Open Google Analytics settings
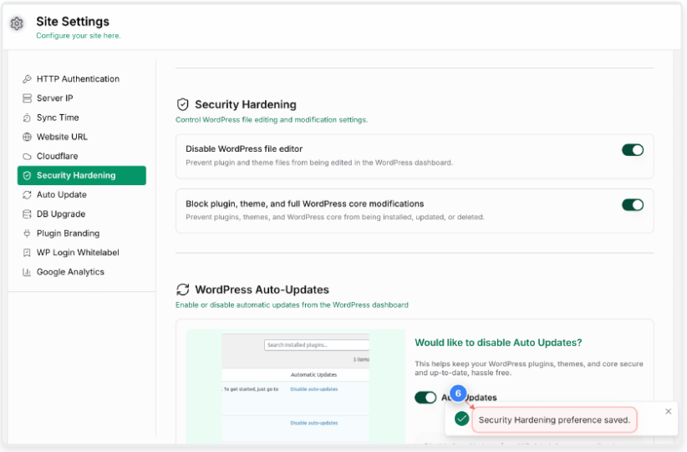The height and width of the screenshot is (452, 687). pyautogui.click(x=82, y=272)
